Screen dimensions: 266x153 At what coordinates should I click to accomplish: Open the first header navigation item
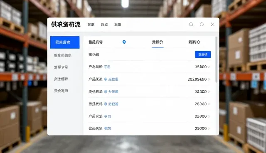91,25
